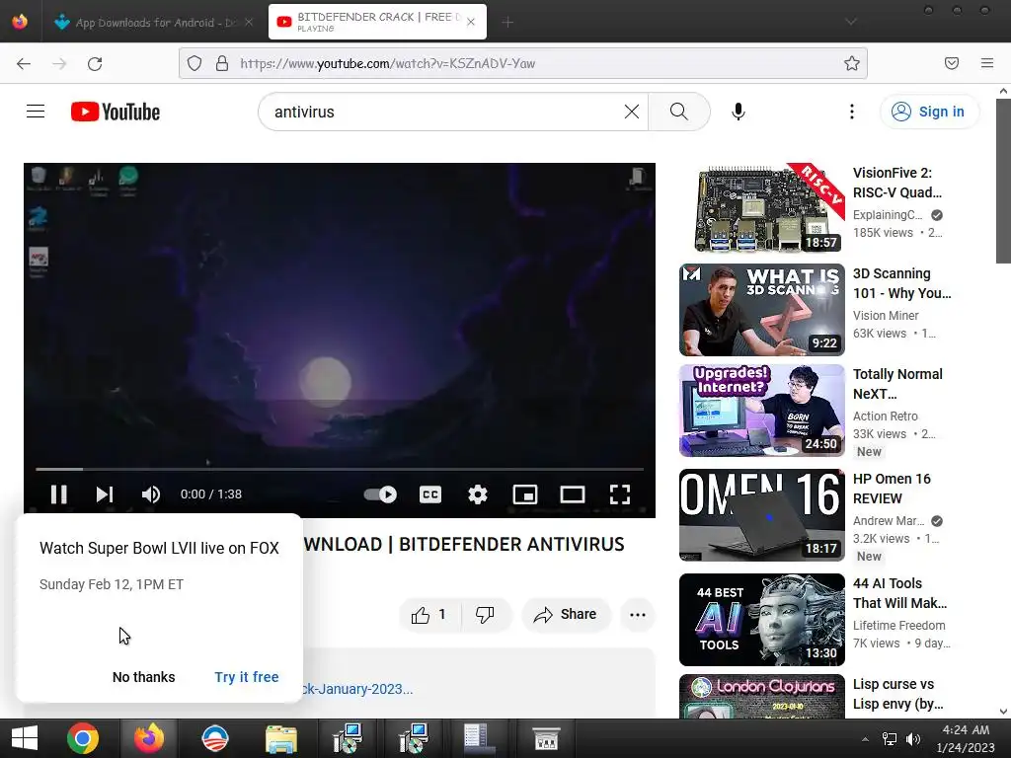1011x758 pixels.
Task: Share this video
Action: tap(565, 614)
